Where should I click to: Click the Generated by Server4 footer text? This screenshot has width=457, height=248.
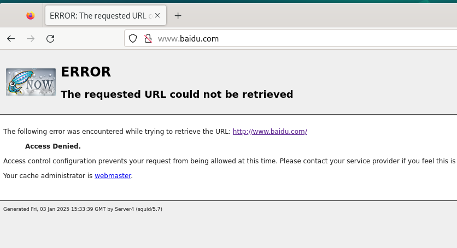coord(83,209)
